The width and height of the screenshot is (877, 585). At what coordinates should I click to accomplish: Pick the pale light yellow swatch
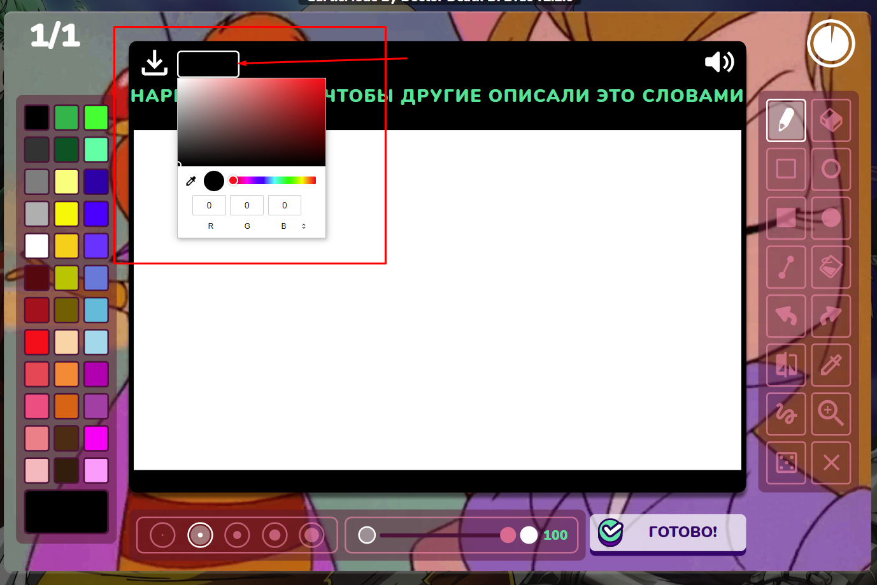pos(66,182)
